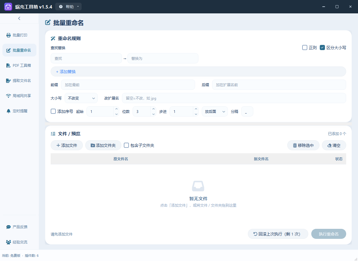358x261 pixels.
Task: Go to 提取文件名 in the sidebar
Action: (x=19, y=81)
